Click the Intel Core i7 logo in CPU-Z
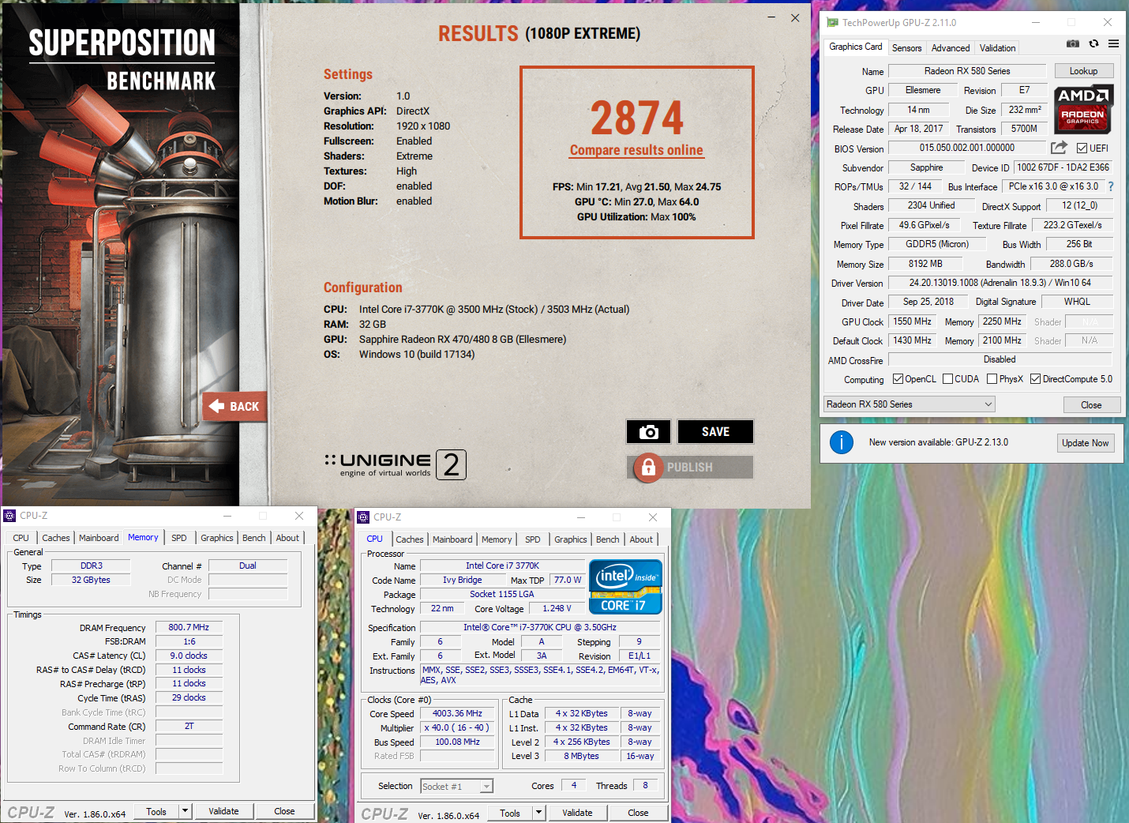This screenshot has height=823, width=1129. [x=625, y=587]
